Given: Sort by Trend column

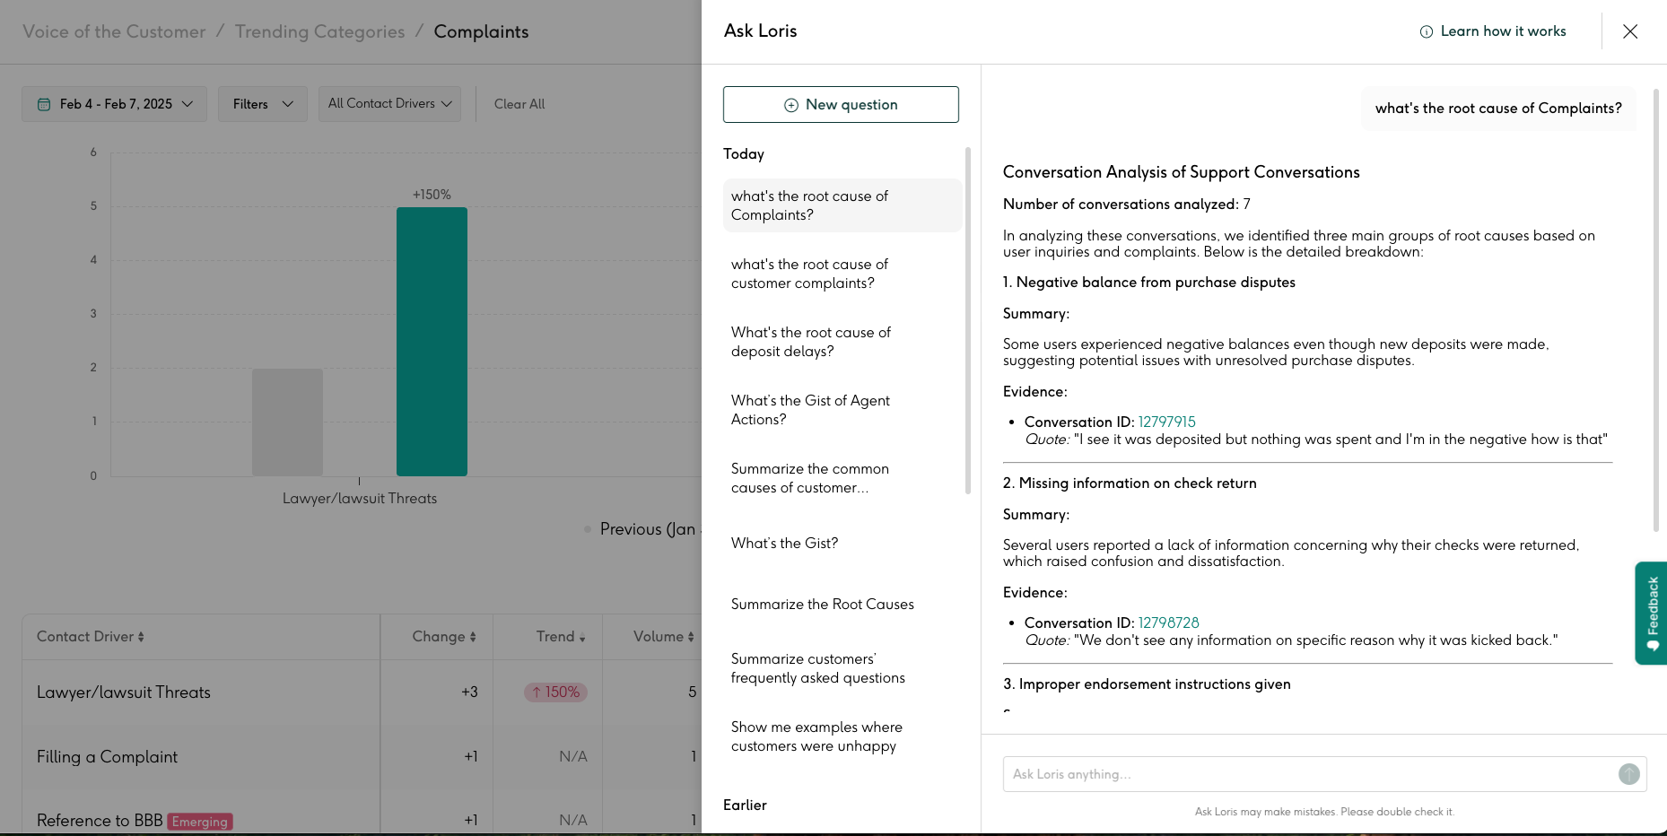Looking at the screenshot, I should [x=561, y=637].
